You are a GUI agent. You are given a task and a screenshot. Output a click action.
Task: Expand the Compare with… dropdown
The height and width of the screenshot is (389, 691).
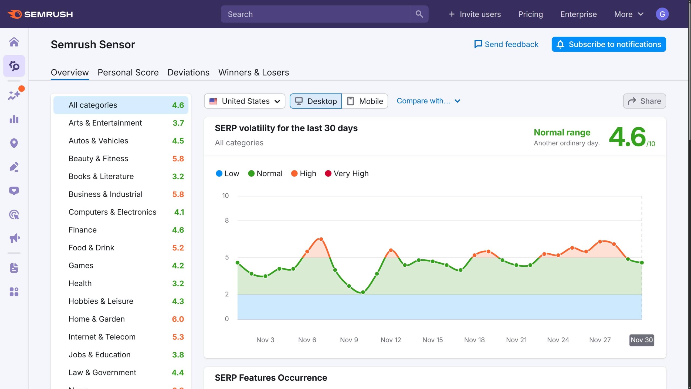click(428, 101)
